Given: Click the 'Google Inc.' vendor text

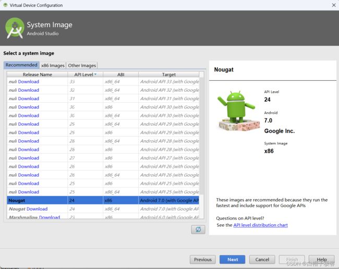Looking at the screenshot, I should 280,131.
